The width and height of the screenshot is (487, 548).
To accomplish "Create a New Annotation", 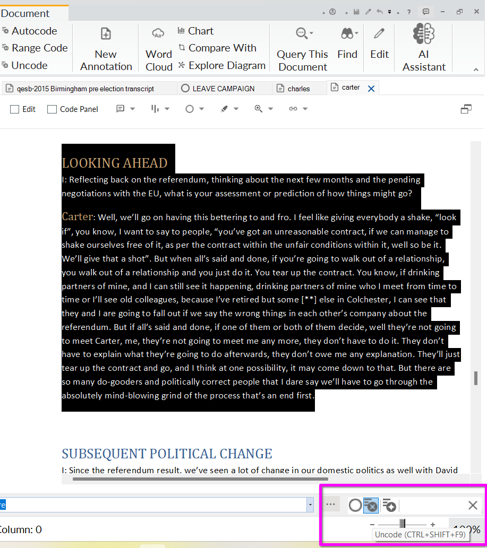I will pos(106,47).
